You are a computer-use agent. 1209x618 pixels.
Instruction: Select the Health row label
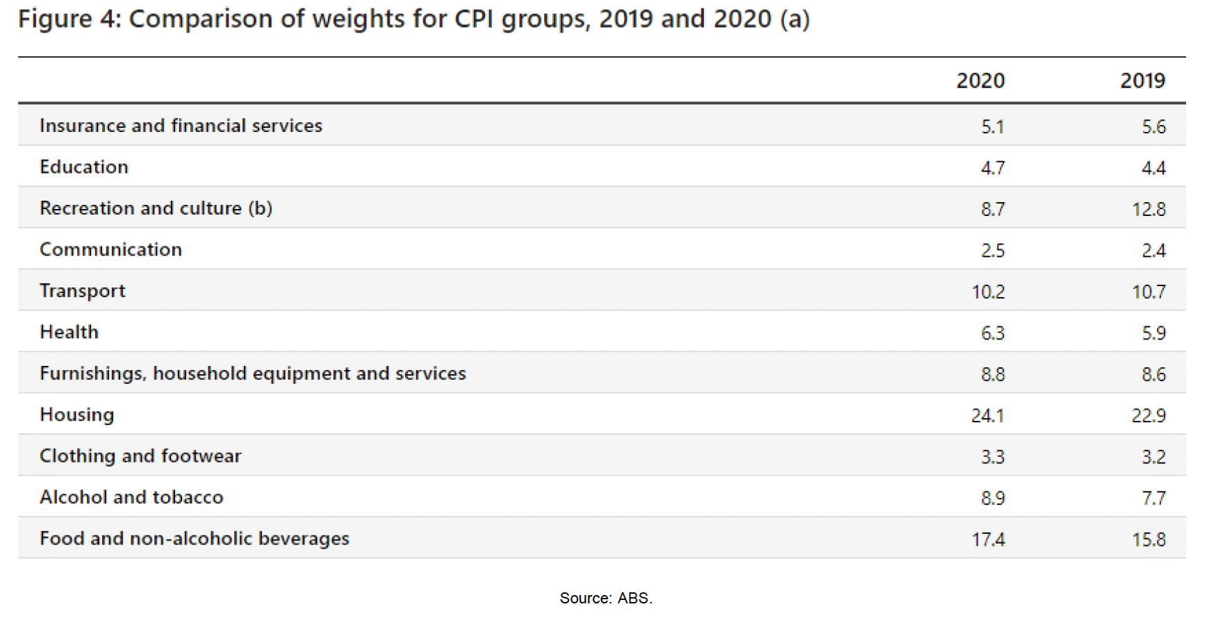coord(69,332)
